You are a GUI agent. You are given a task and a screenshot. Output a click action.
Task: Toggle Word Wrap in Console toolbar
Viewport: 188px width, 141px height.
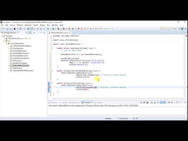point(158,103)
